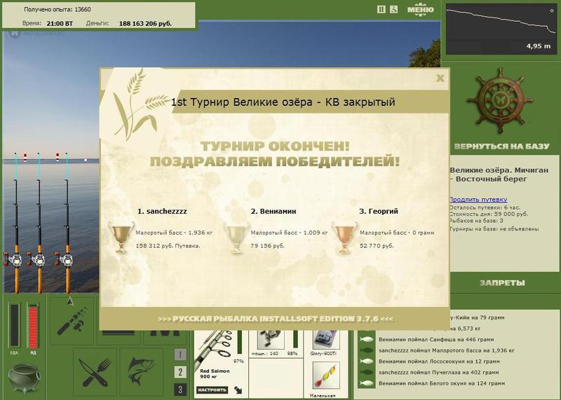Open the МЕНЮ game menu
This screenshot has height=400, width=561.
pyautogui.click(x=420, y=10)
